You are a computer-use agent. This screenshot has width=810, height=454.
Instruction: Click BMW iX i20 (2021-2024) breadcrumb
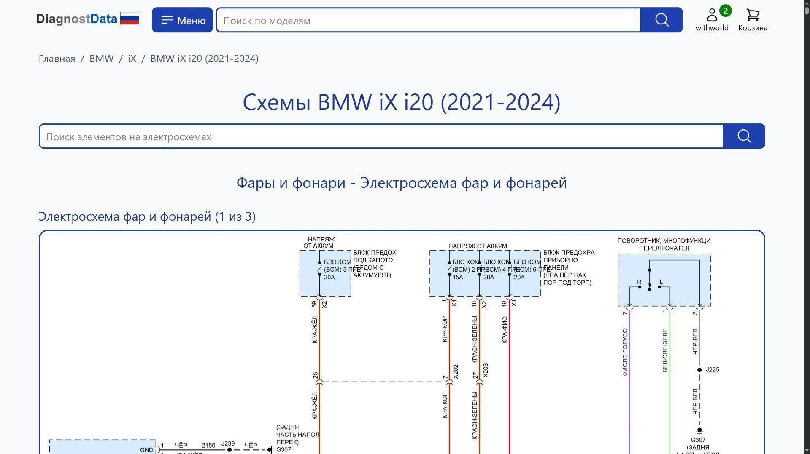(205, 59)
